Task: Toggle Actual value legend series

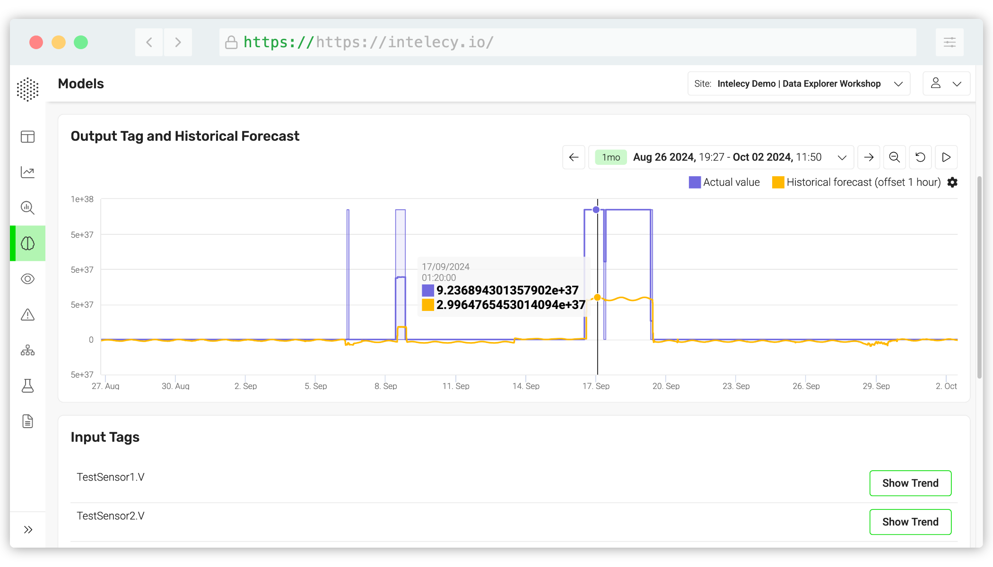Action: (724, 182)
